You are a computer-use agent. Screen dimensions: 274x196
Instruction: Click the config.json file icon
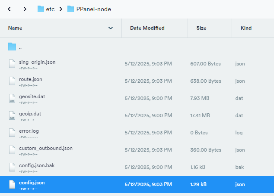12,184
